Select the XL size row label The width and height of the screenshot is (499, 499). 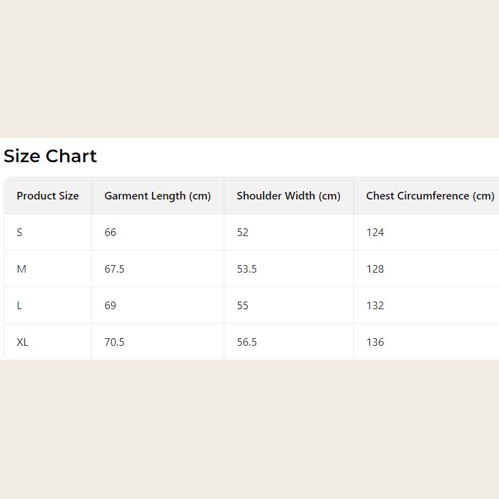23,342
